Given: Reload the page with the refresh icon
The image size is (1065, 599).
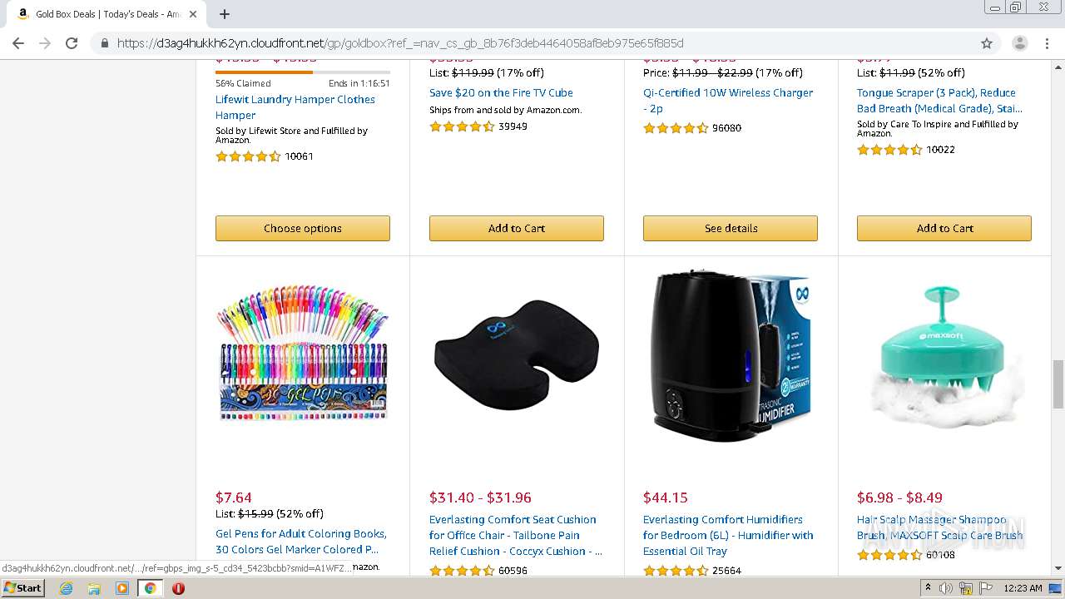Looking at the screenshot, I should point(72,43).
